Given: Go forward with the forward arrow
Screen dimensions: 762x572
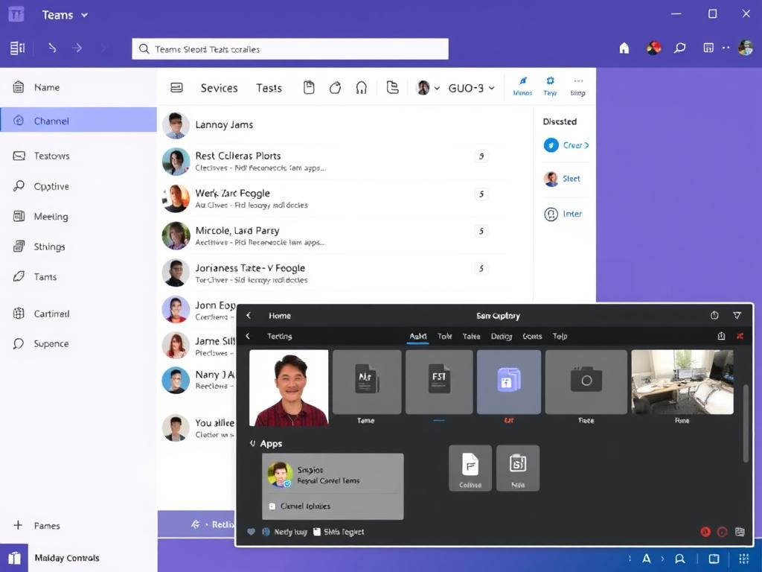Looking at the screenshot, I should 77,48.
